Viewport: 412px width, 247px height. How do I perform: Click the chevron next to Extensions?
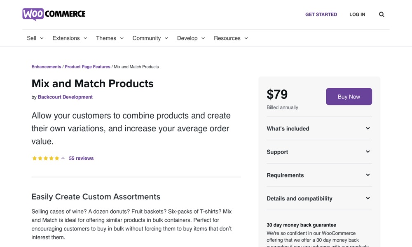tap(85, 38)
